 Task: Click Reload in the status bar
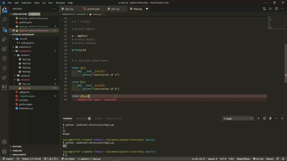tap(270, 159)
